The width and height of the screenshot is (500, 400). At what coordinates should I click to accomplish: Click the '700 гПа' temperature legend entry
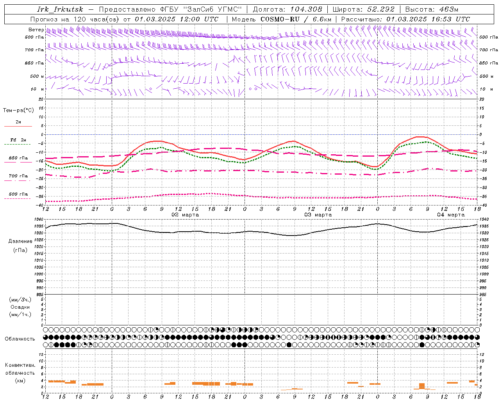click(x=18, y=176)
